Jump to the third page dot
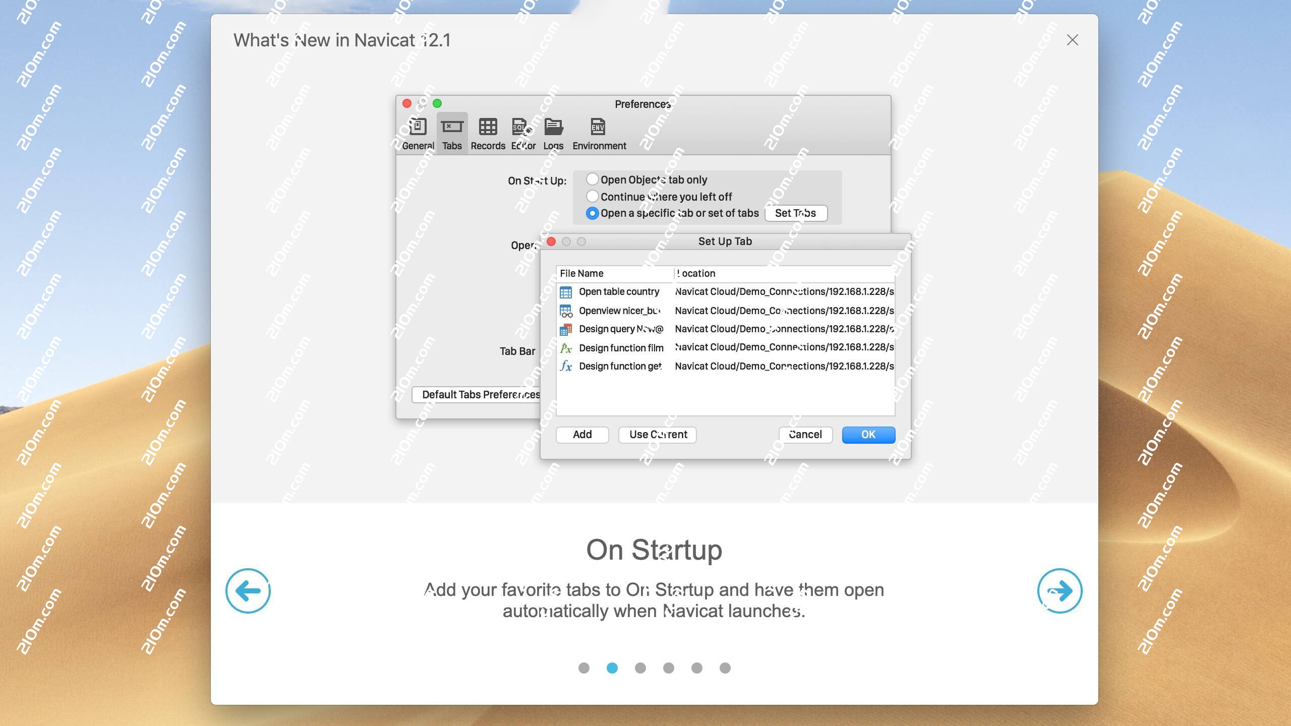Screen dimensions: 1291x726 640,668
